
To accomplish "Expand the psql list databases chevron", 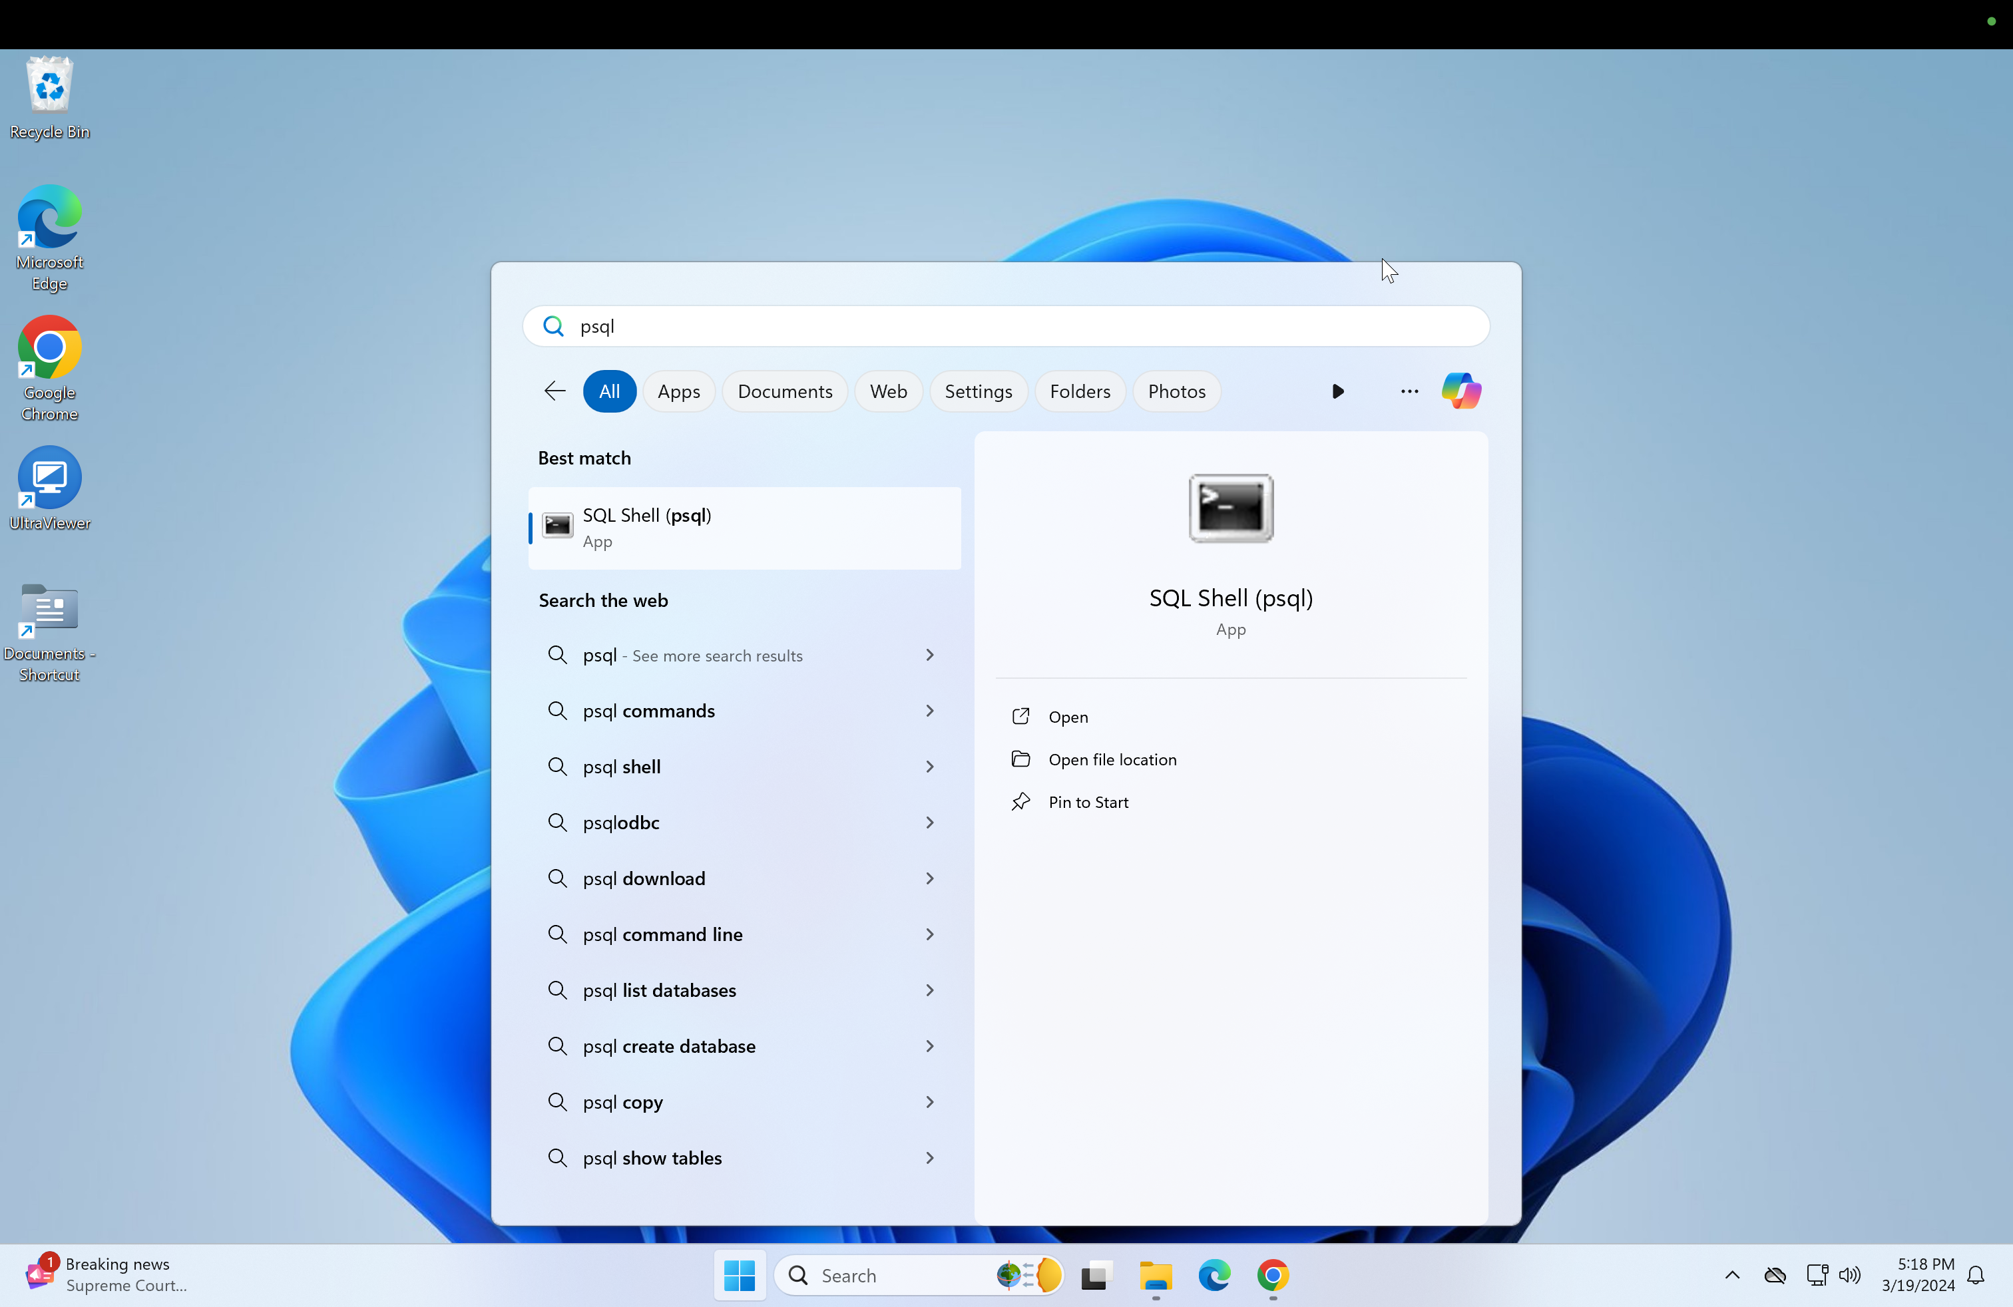I will (929, 990).
